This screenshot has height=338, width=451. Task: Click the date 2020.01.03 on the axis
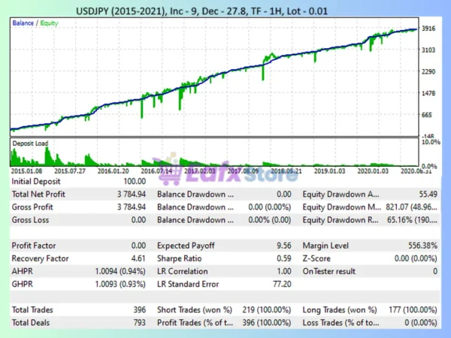(x=373, y=171)
